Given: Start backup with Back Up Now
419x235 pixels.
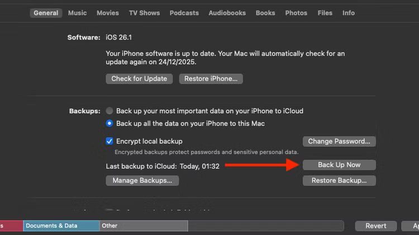Looking at the screenshot, I should (339, 165).
